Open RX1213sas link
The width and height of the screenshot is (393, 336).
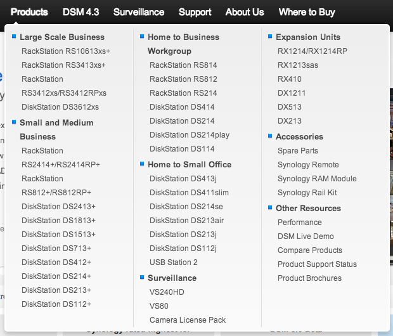pyautogui.click(x=298, y=65)
